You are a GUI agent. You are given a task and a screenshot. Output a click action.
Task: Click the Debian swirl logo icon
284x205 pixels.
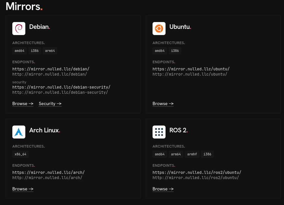coord(19,29)
